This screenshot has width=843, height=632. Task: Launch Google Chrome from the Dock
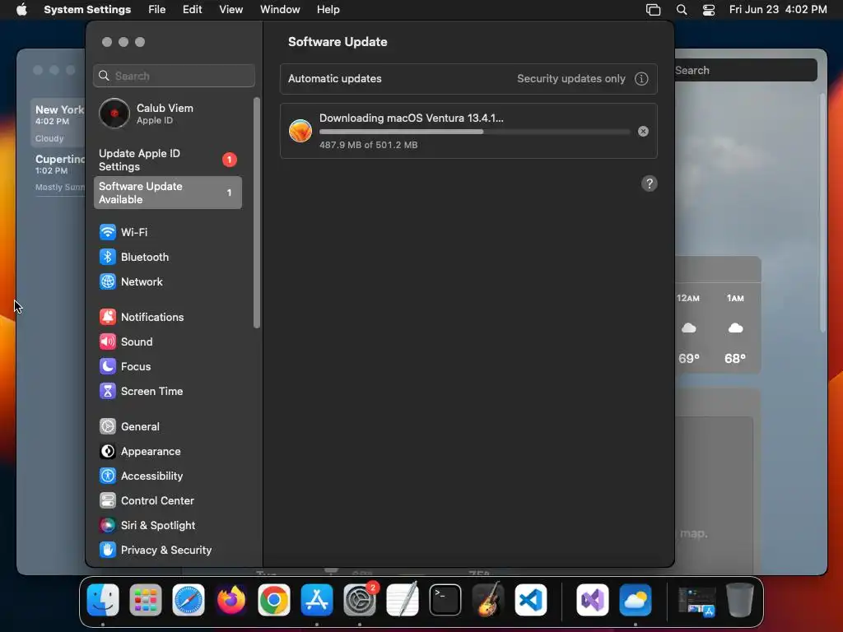tap(274, 600)
